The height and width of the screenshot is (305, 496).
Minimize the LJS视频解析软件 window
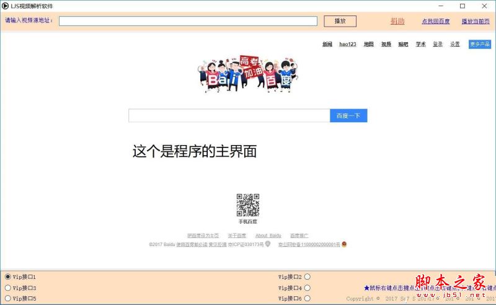coord(441,6)
